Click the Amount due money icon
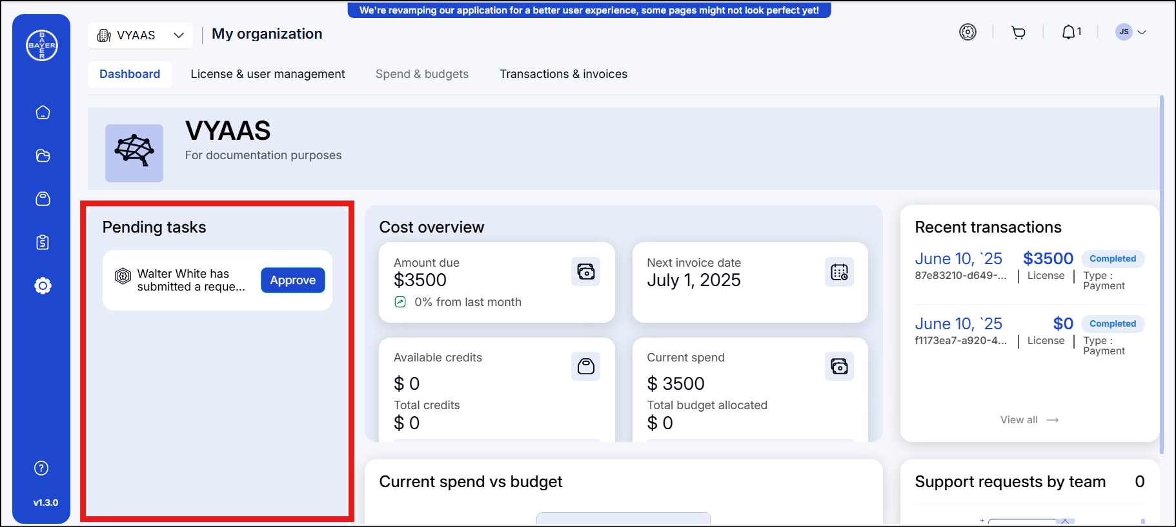Image resolution: width=1176 pixels, height=527 pixels. click(586, 272)
